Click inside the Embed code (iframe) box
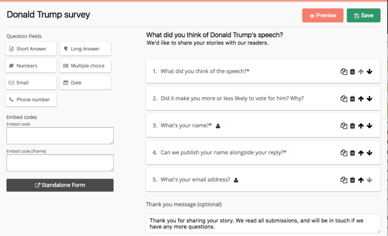Image resolution: width=388 pixels, height=236 pixels. [x=60, y=163]
